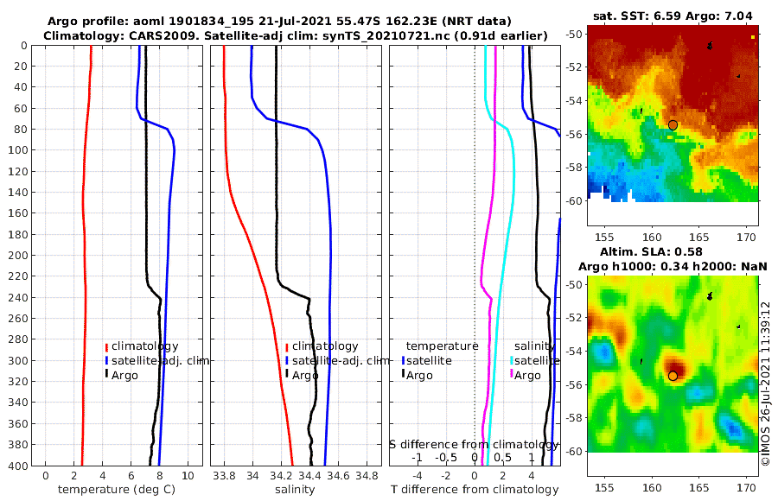This screenshot has width=778, height=501.
Task: Click red climatology marker in temperature legend
Action: click(x=106, y=347)
